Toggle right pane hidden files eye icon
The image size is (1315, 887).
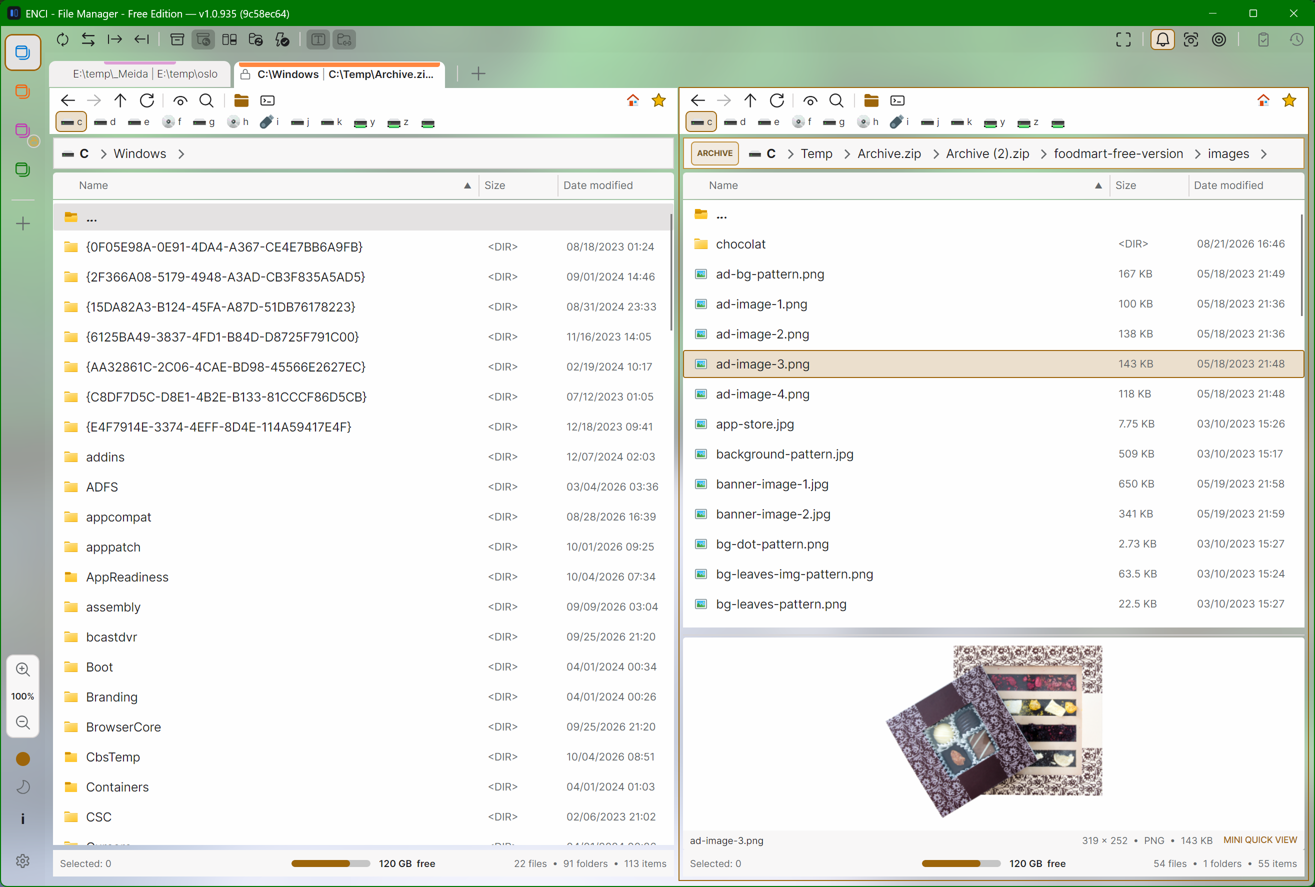(810, 100)
